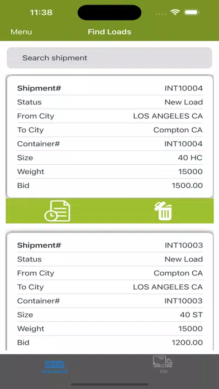This screenshot has width=219, height=389.
Task: Delete load INT10004 using the trash icon
Action: [163, 211]
